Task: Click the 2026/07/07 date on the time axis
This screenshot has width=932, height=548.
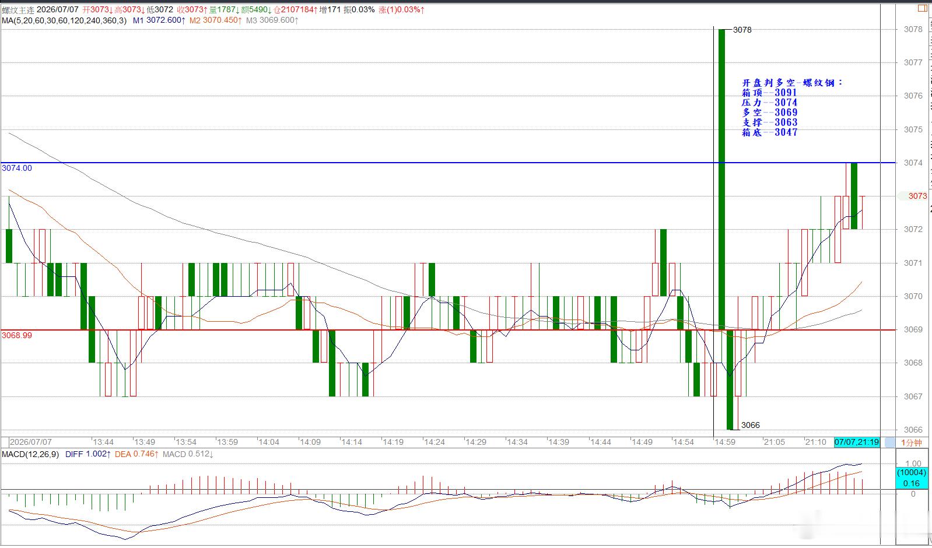Action: point(31,442)
